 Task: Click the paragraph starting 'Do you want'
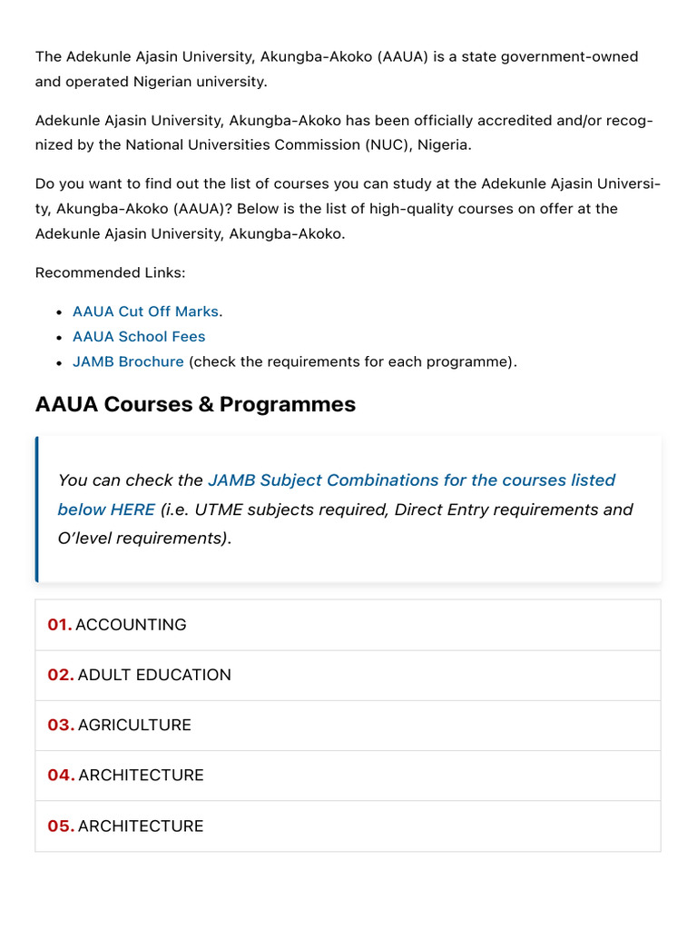[348, 209]
